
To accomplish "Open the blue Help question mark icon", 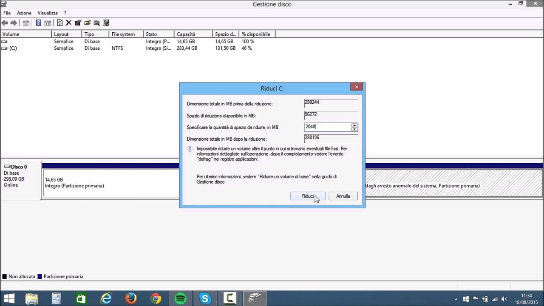I will [38, 23].
